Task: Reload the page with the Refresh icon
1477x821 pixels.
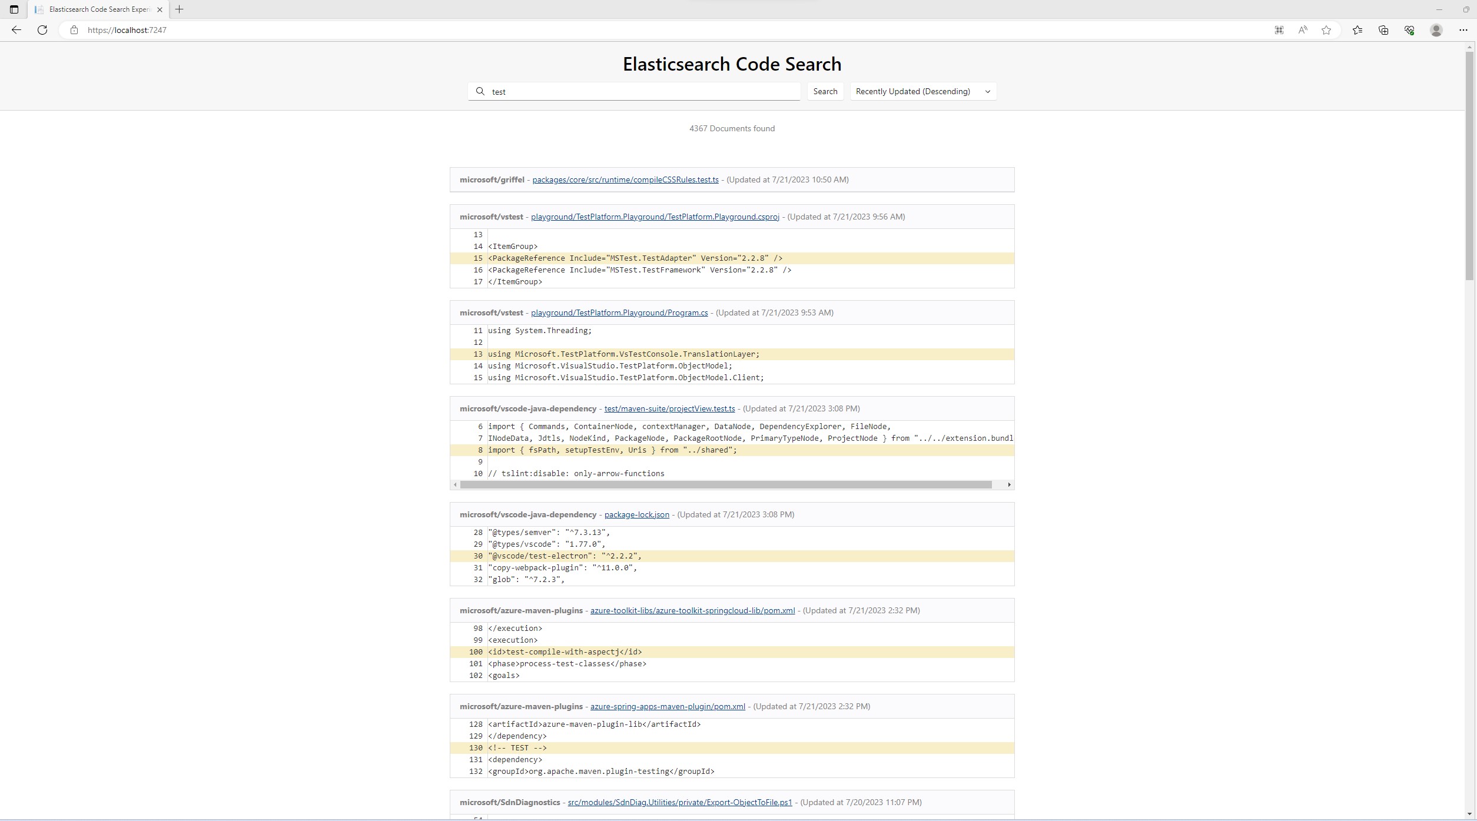Action: click(x=42, y=30)
